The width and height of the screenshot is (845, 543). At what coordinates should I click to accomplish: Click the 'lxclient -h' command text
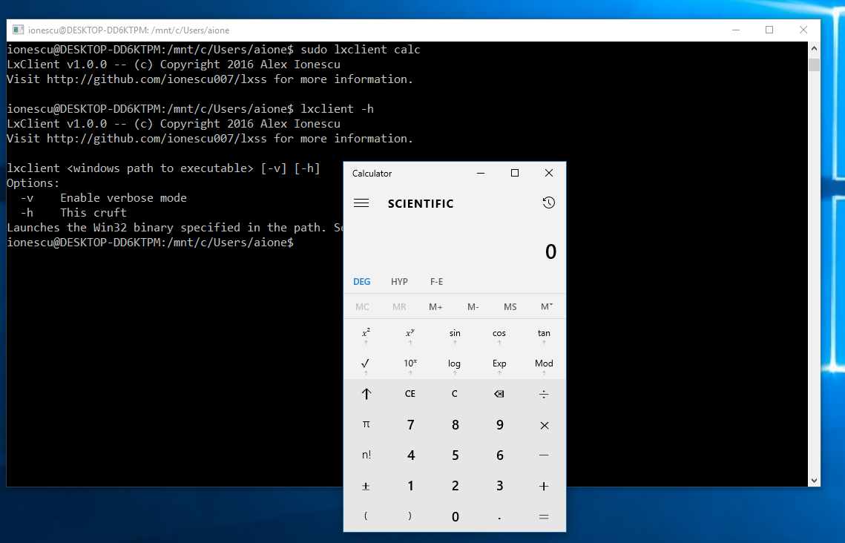pyautogui.click(x=337, y=109)
